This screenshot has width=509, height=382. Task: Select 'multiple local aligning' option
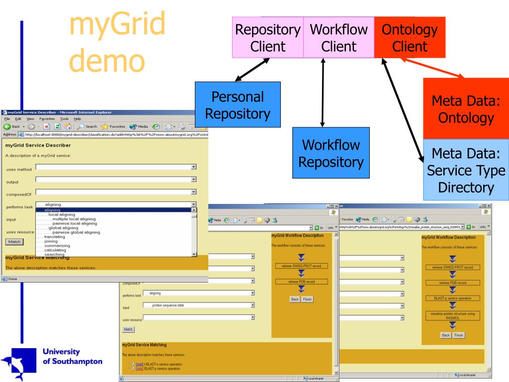pos(74,219)
